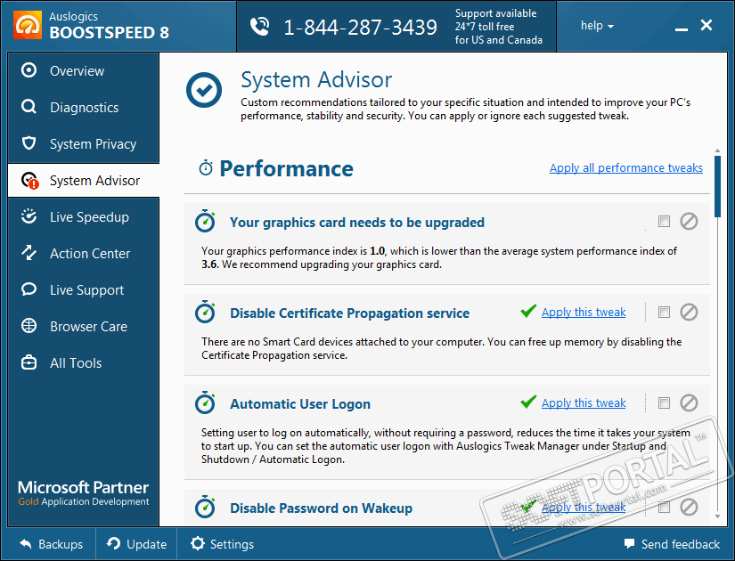Click the Update button
The height and width of the screenshot is (561, 735).
[136, 544]
